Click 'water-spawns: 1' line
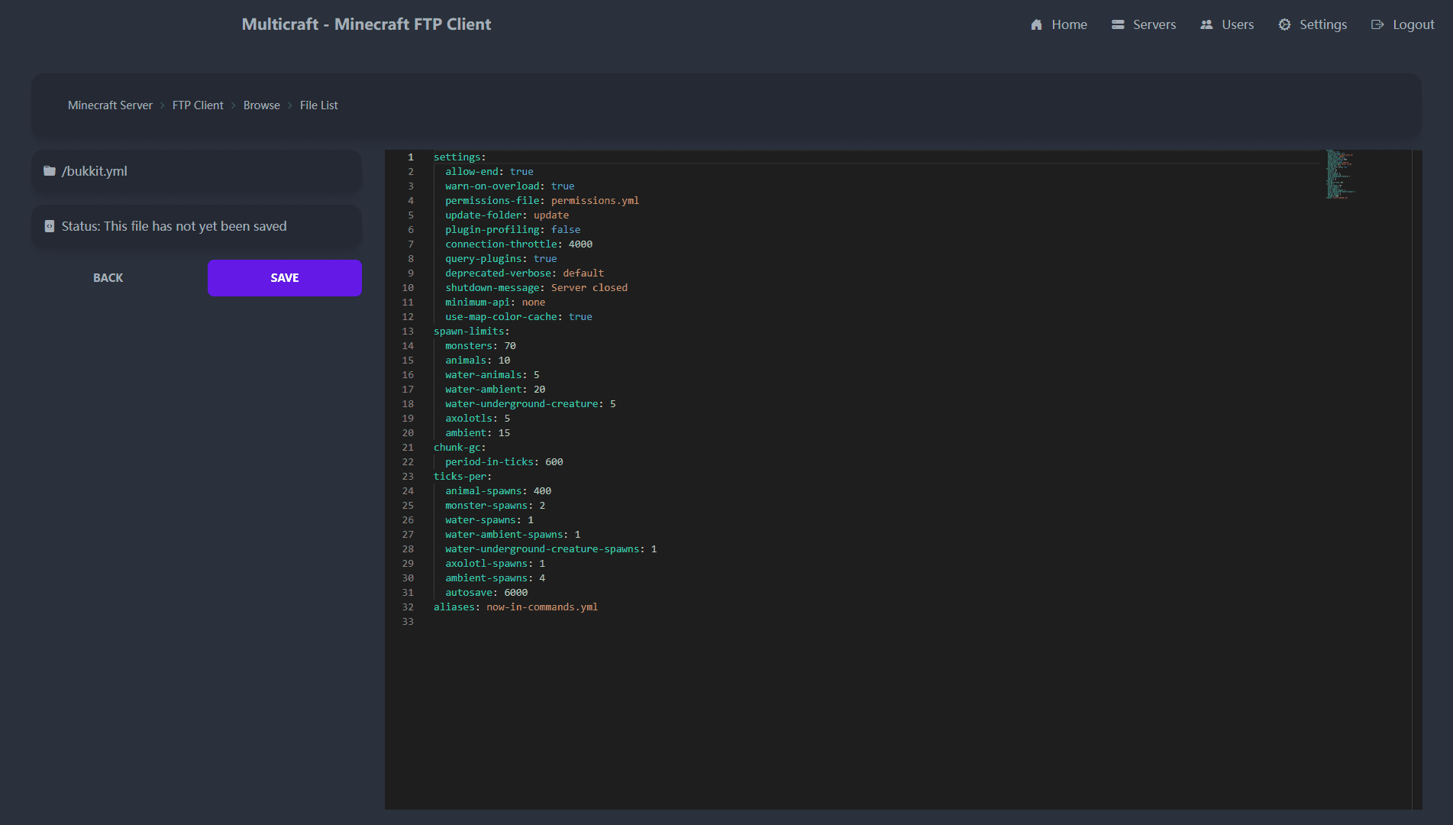Viewport: 1453px width, 825px height. click(489, 520)
